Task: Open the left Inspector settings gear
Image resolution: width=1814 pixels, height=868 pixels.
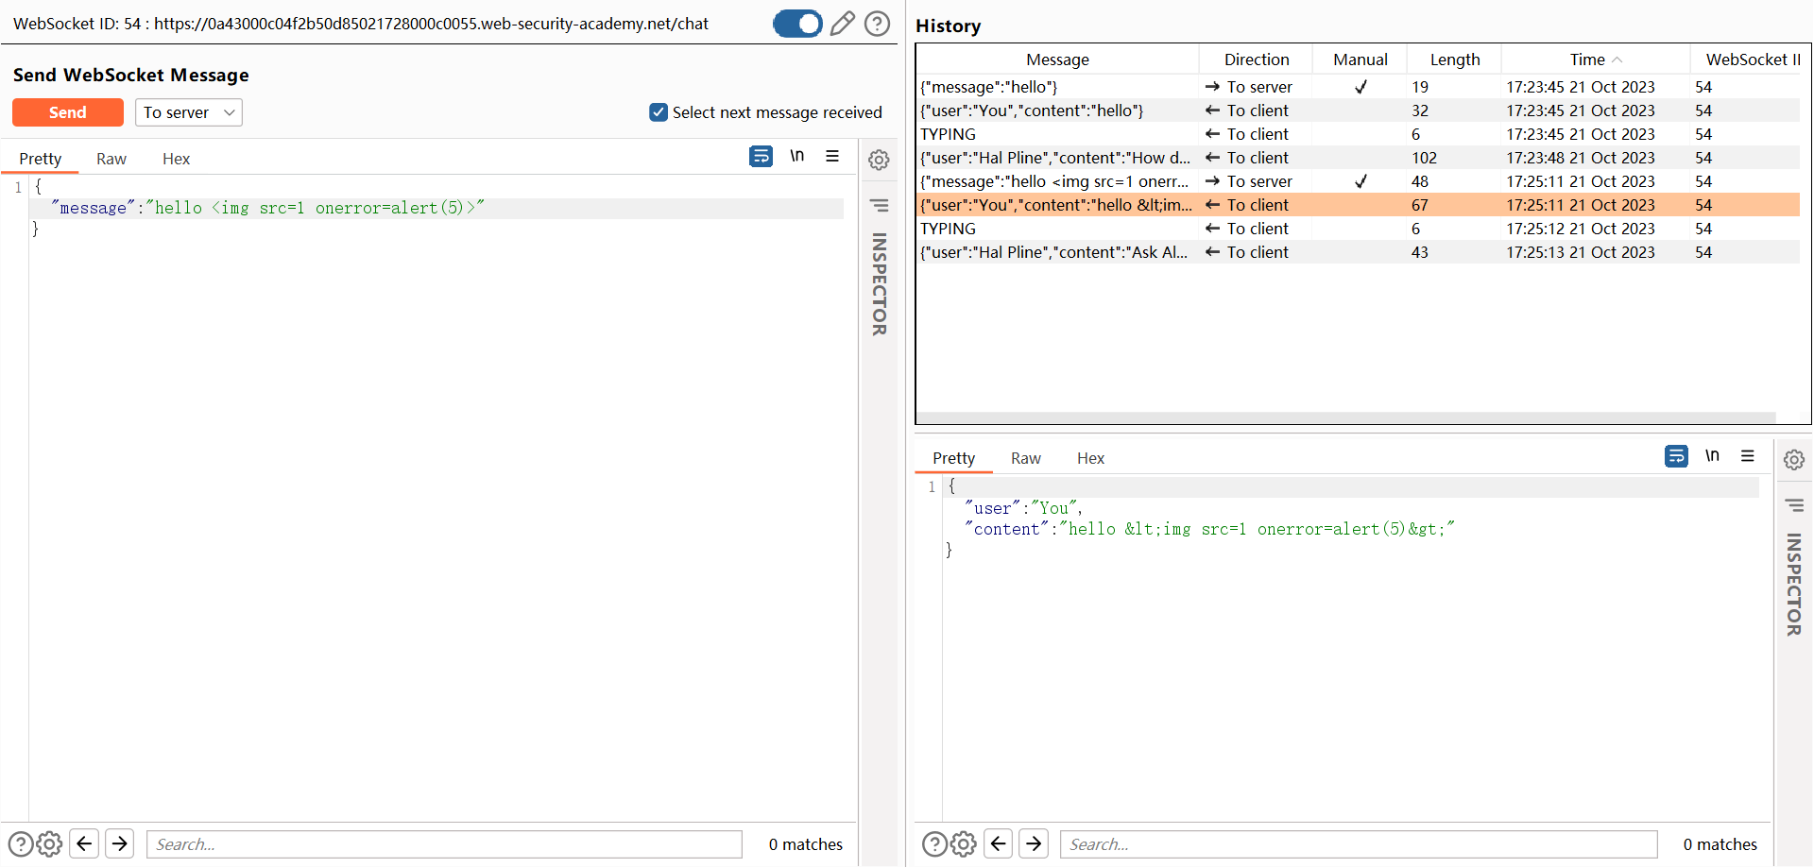Action: click(x=879, y=161)
